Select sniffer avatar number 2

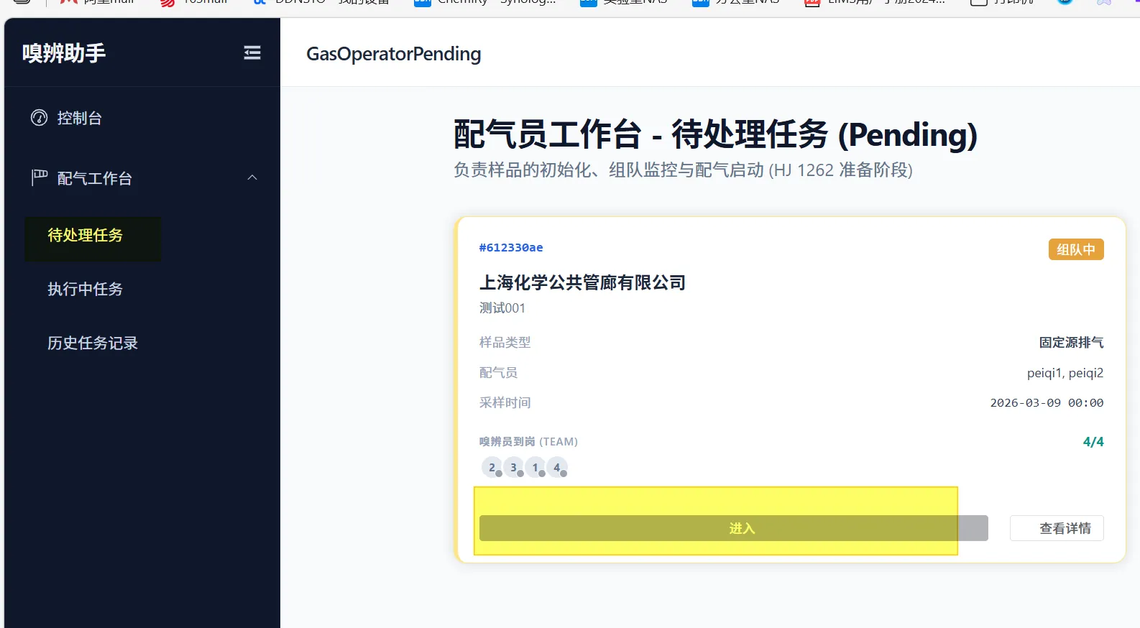pos(492,467)
